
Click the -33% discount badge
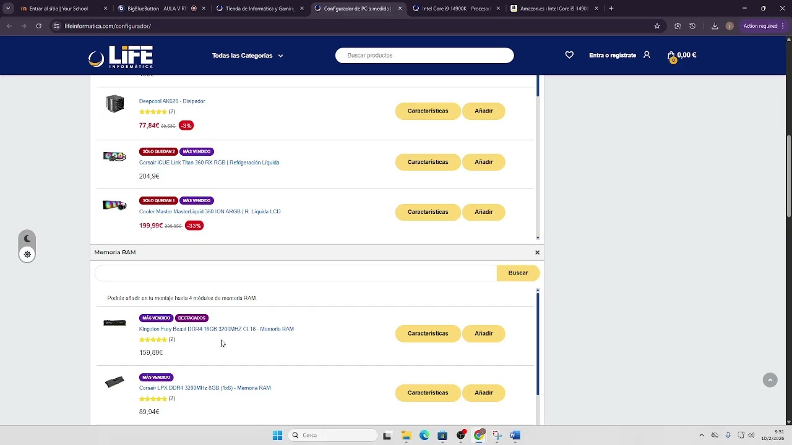(194, 226)
